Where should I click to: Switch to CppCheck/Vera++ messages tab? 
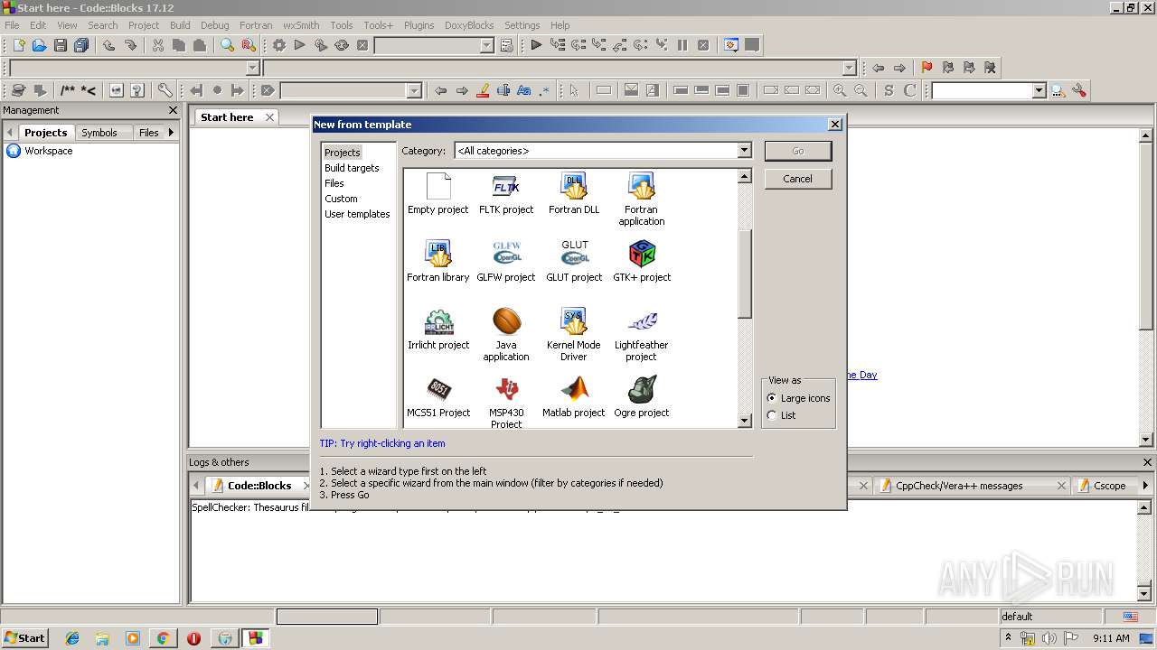959,486
